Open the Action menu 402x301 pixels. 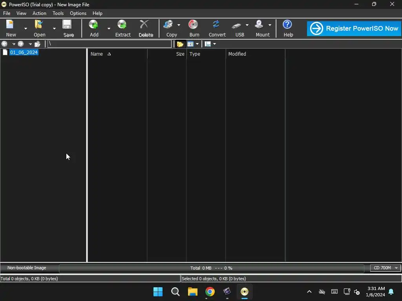click(x=39, y=13)
